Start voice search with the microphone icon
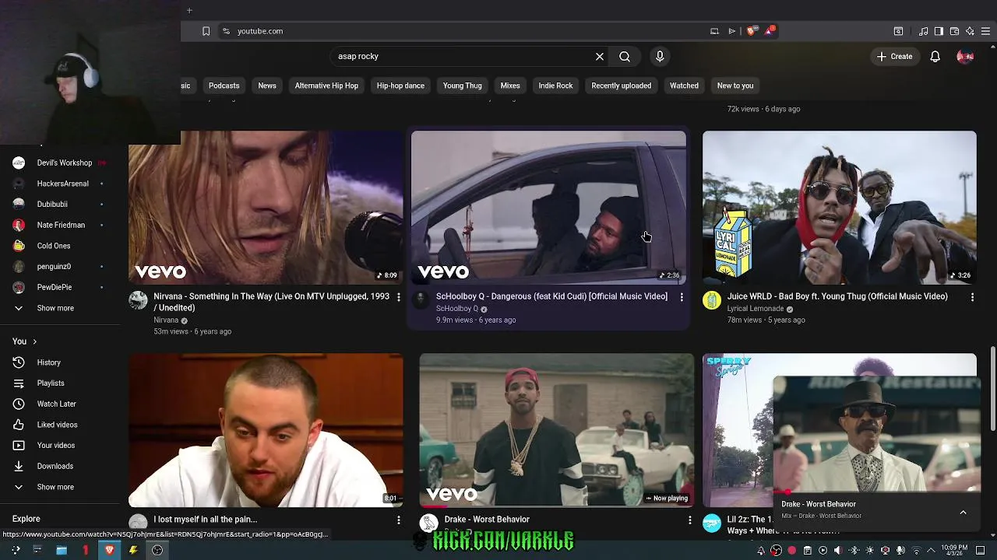 (x=660, y=56)
